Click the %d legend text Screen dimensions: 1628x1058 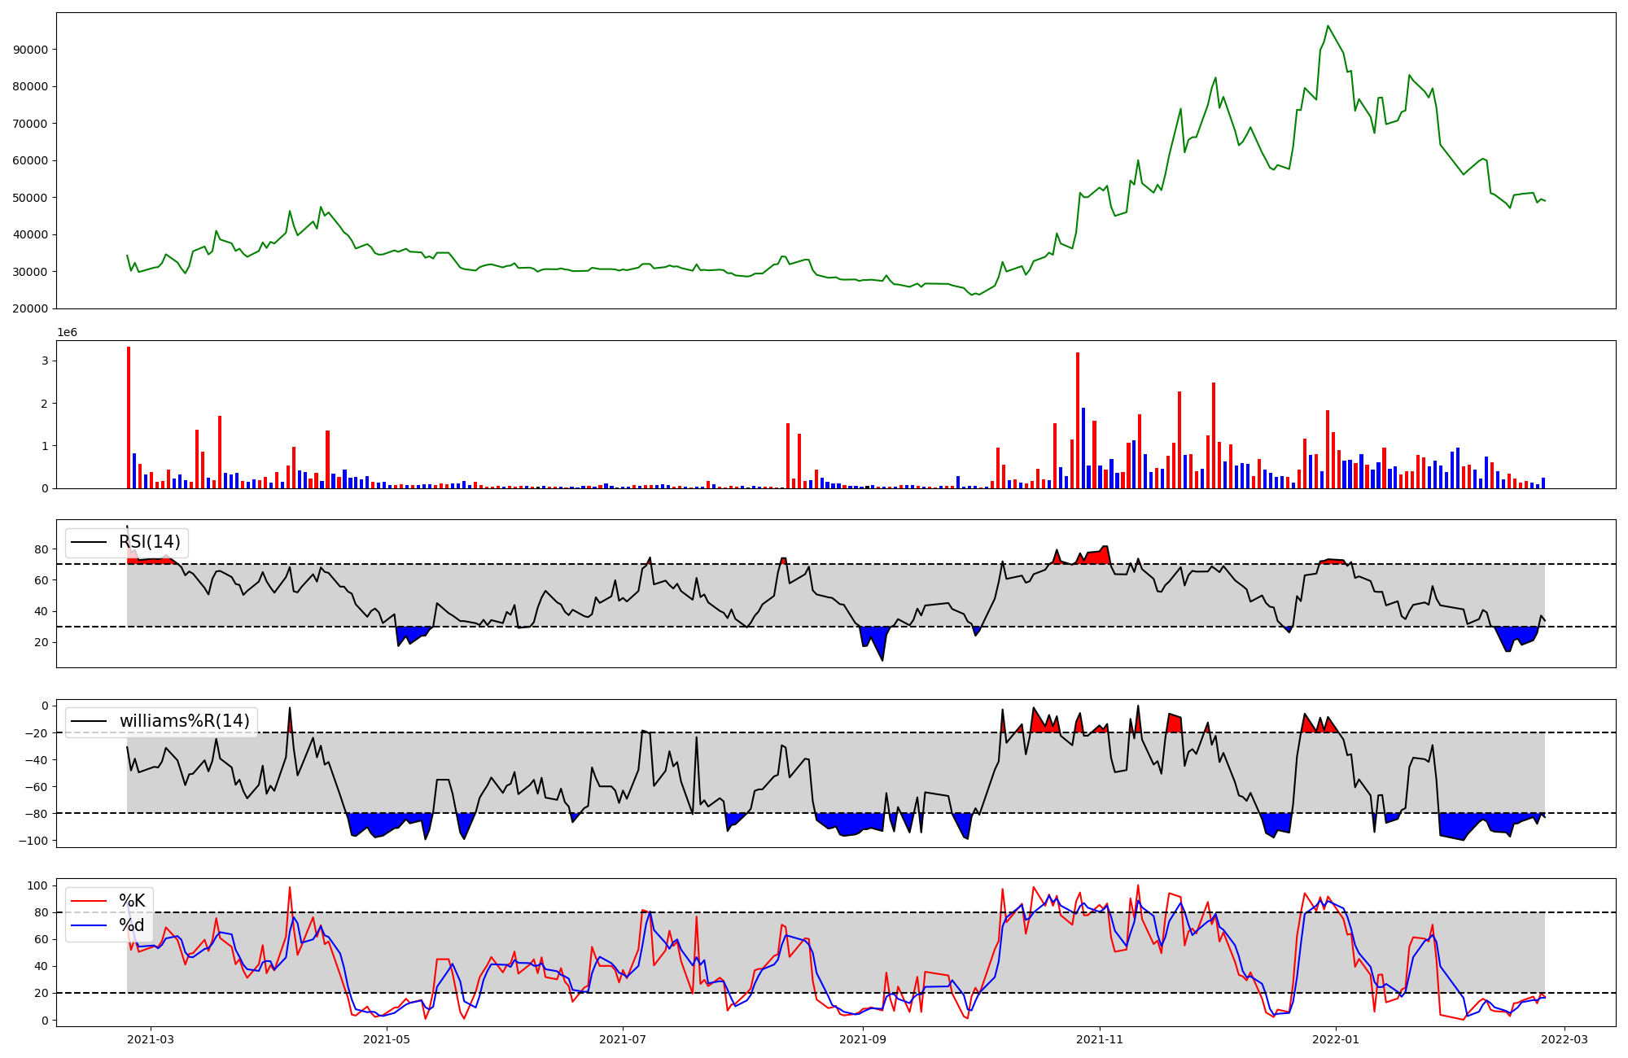point(132,925)
